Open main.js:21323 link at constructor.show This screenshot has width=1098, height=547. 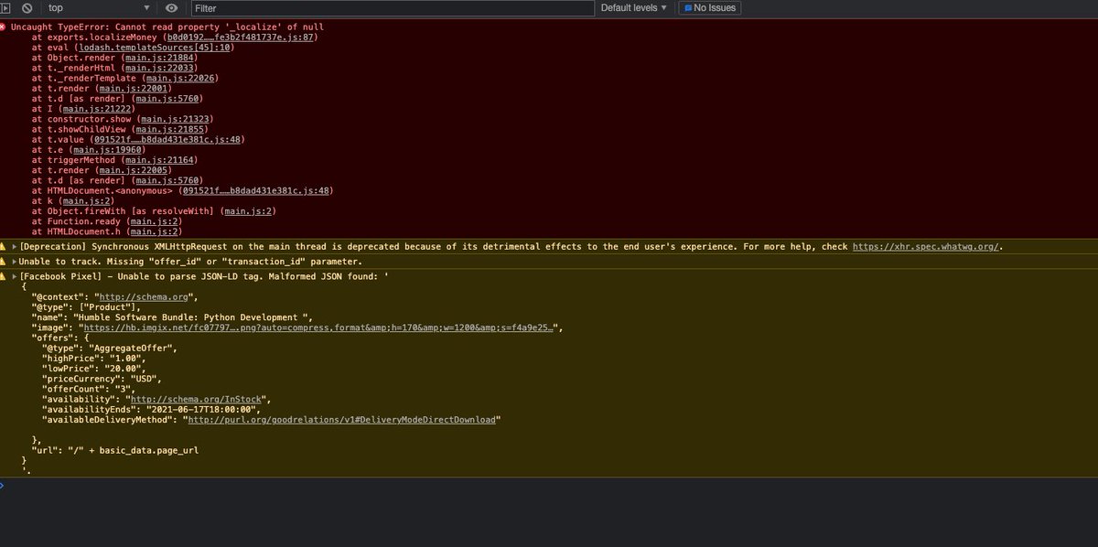pyautogui.click(x=175, y=119)
